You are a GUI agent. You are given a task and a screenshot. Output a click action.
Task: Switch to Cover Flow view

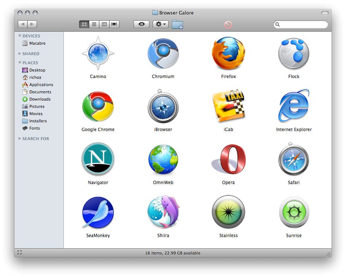tap(114, 24)
